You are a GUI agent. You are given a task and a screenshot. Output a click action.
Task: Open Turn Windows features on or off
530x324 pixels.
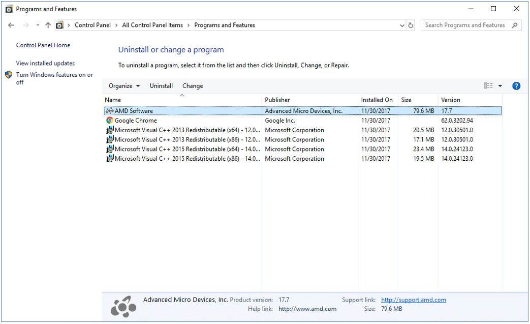coord(54,78)
